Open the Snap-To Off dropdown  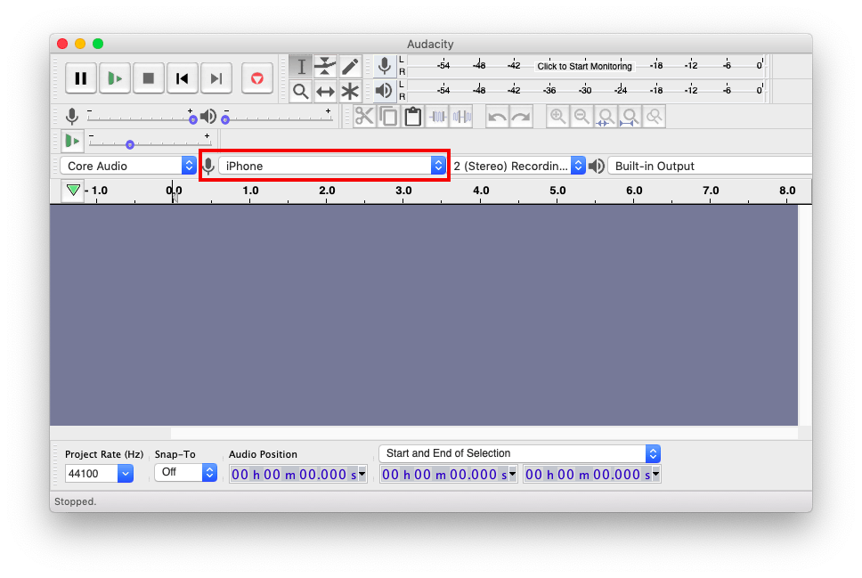(x=185, y=472)
